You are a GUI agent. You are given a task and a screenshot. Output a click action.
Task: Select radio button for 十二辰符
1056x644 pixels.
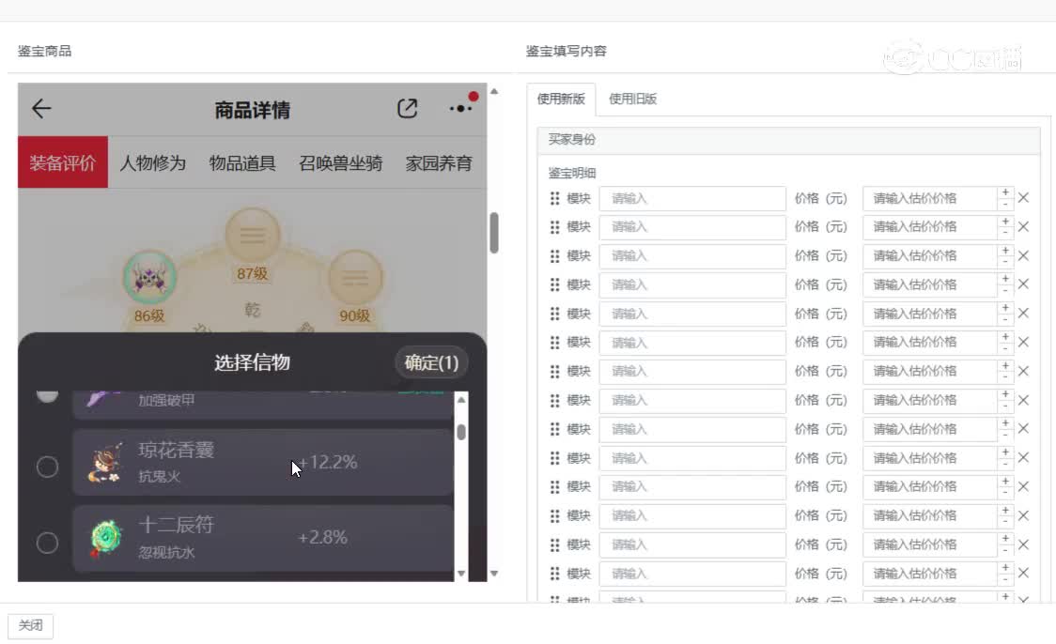[x=47, y=543]
